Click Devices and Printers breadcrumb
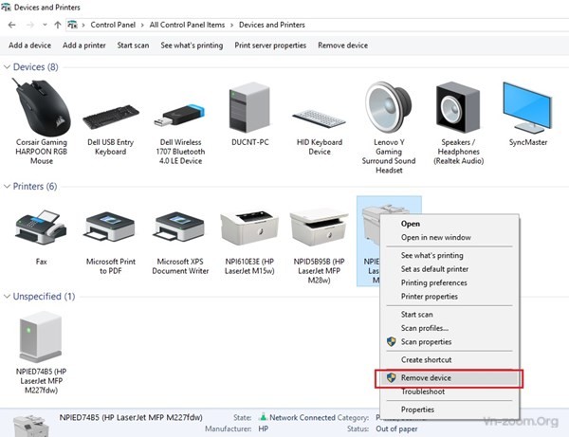Screen dimensions: 569x437 pyautogui.click(x=272, y=25)
